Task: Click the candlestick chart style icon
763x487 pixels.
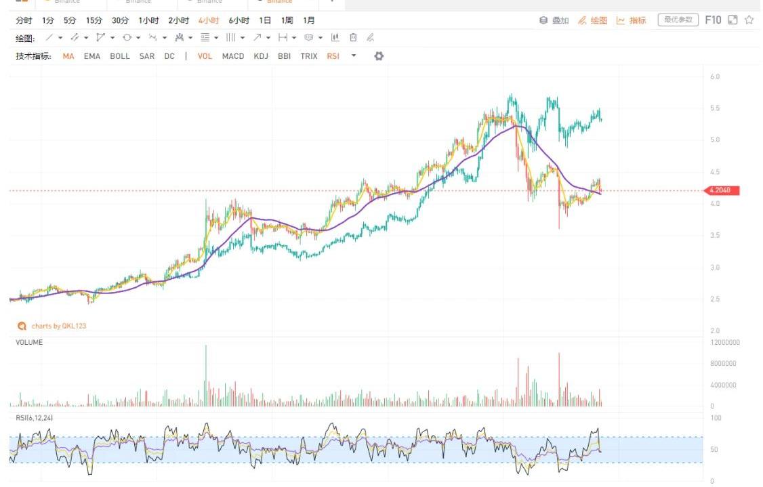Action: (335, 38)
